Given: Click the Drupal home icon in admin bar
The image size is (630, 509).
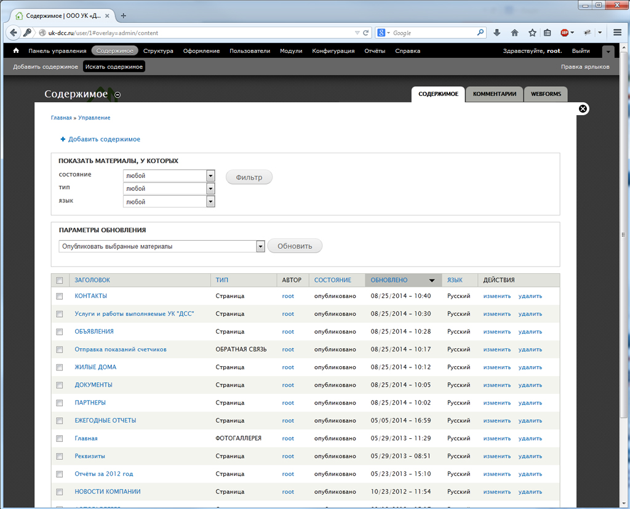Looking at the screenshot, I should click(x=16, y=50).
